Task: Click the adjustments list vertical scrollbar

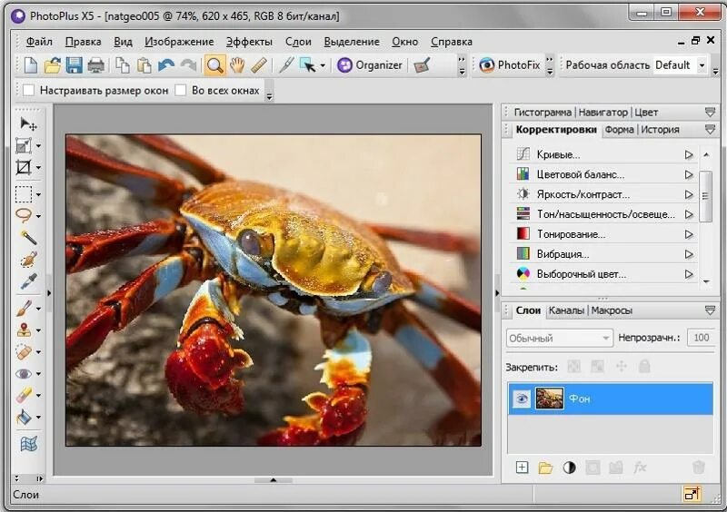Action: [706, 195]
